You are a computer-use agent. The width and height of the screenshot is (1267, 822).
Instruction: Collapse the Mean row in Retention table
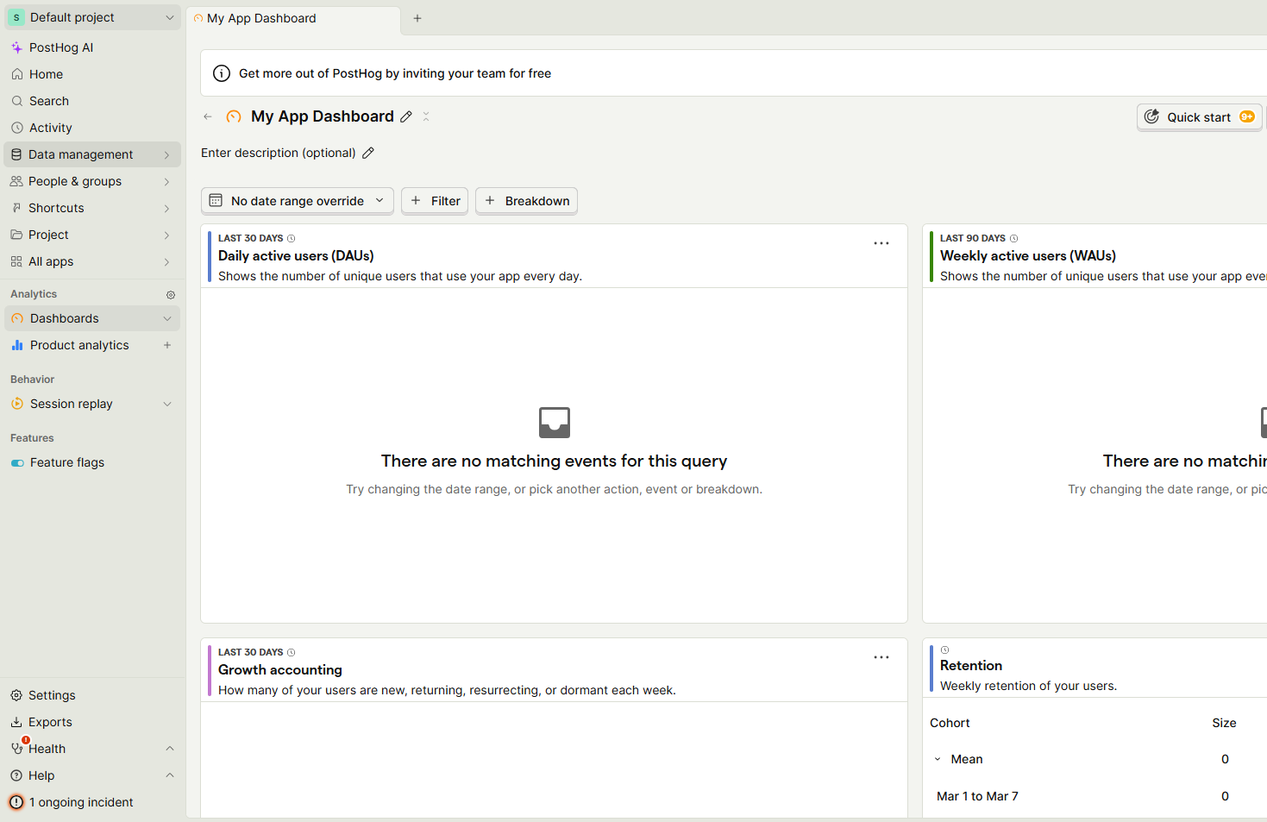coord(938,759)
